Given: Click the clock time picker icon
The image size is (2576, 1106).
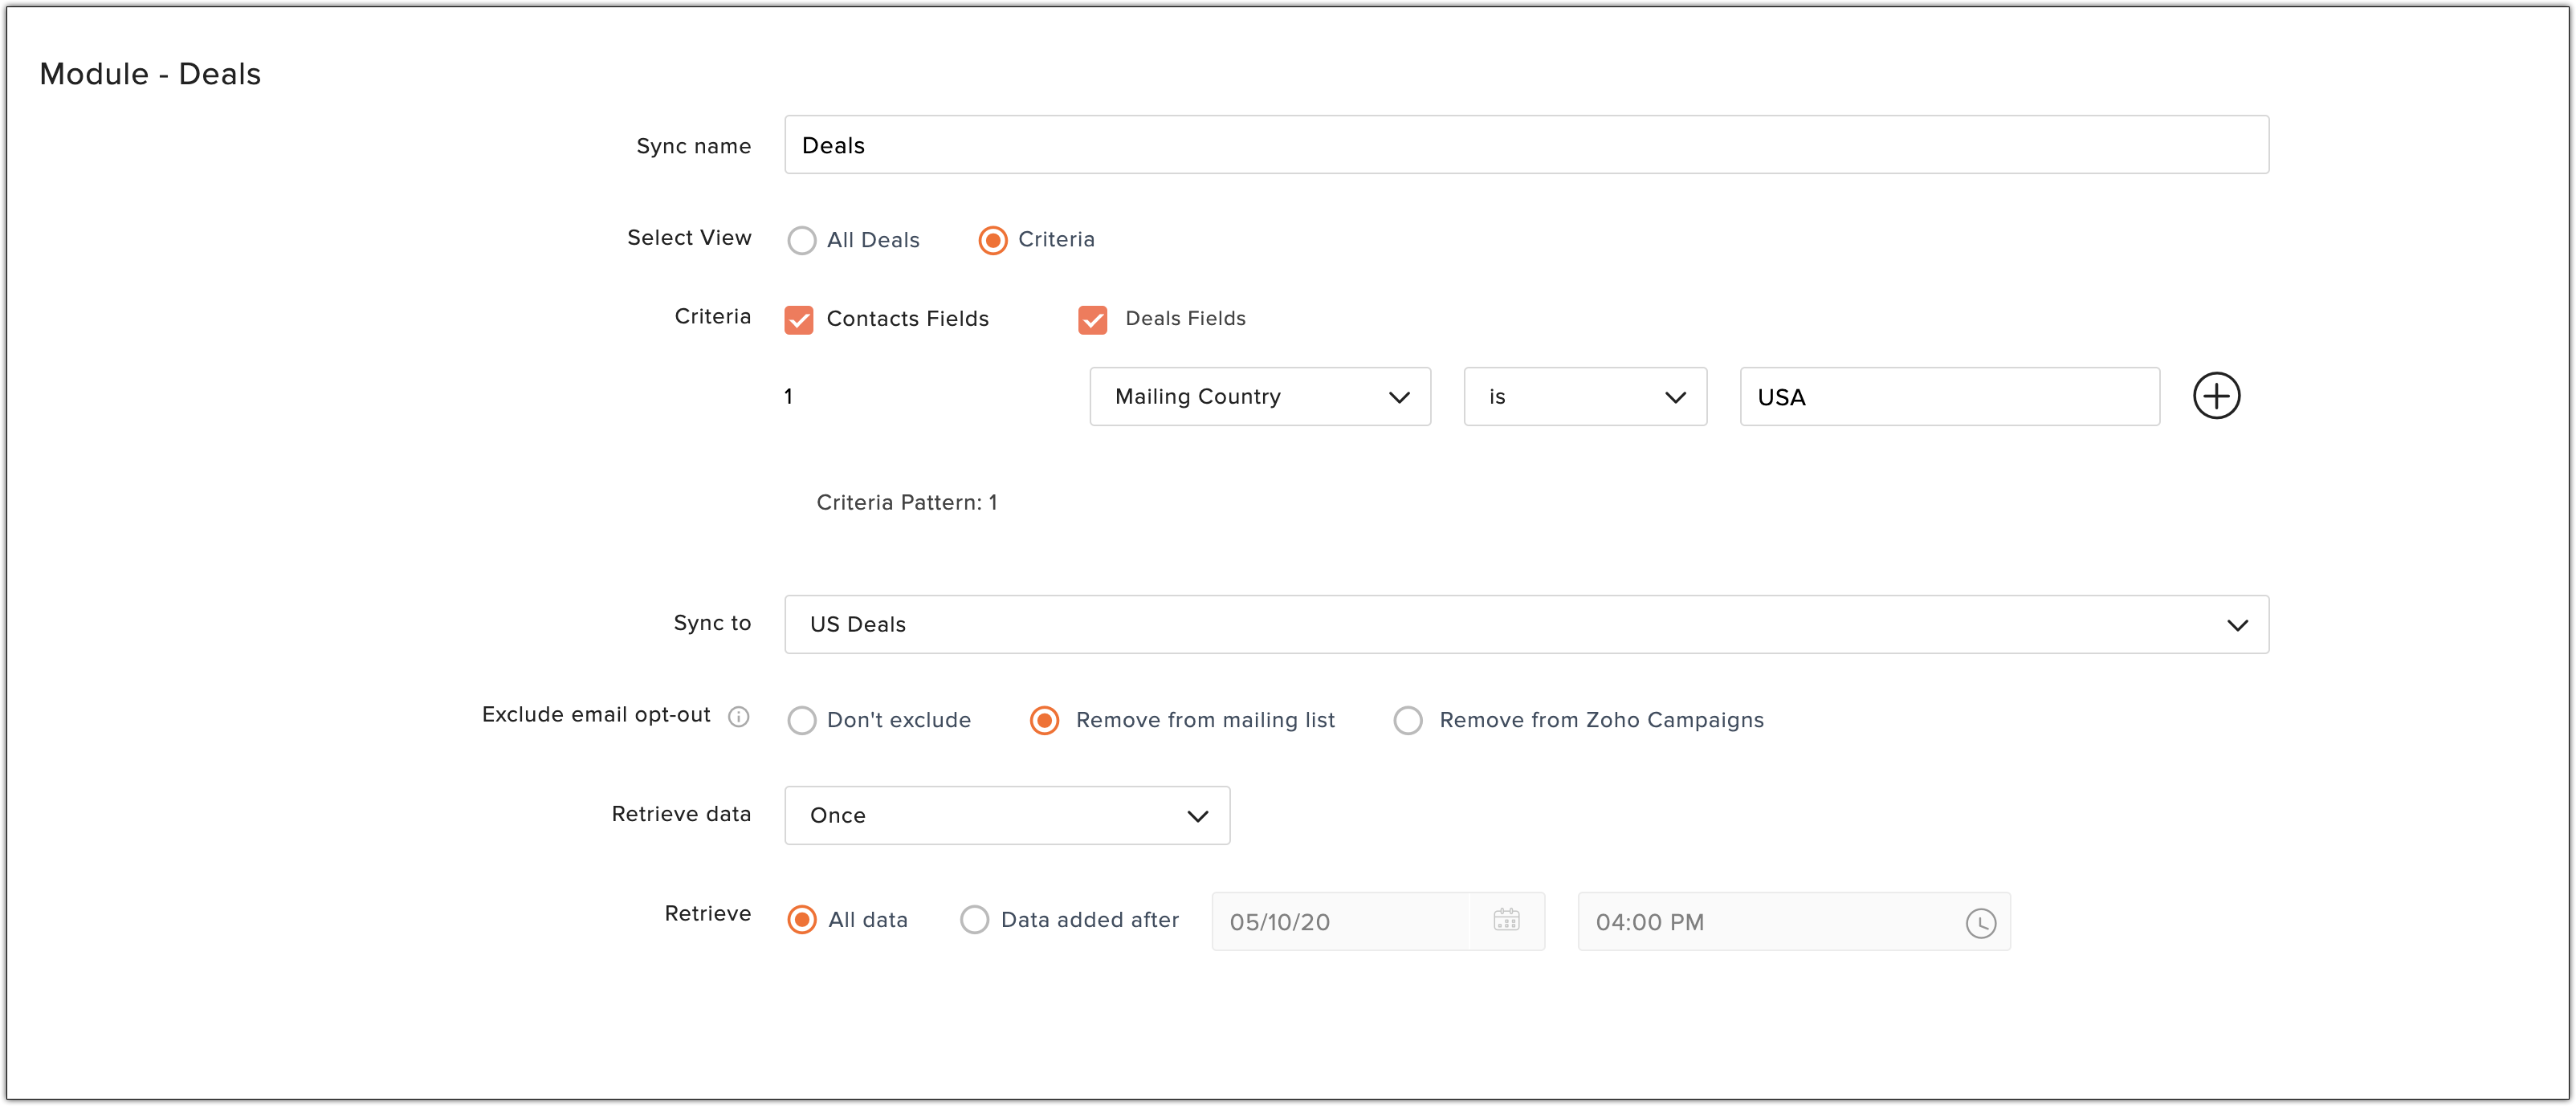Looking at the screenshot, I should 1979,922.
